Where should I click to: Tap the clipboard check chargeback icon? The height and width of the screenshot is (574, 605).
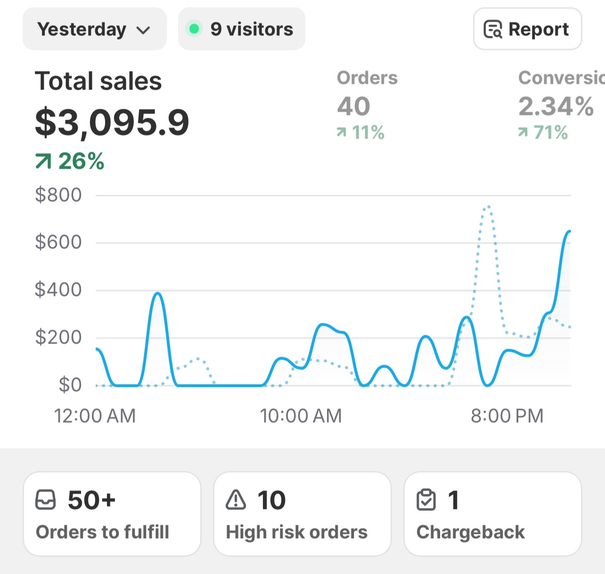tap(426, 500)
